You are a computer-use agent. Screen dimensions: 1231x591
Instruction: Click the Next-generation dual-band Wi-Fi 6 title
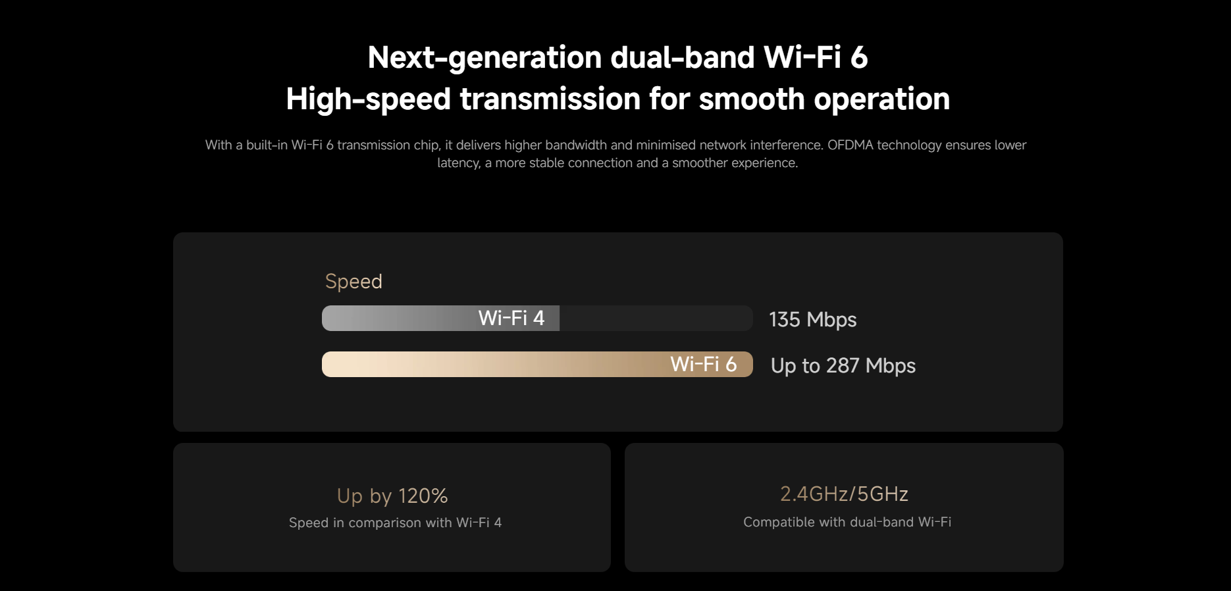tap(617, 57)
